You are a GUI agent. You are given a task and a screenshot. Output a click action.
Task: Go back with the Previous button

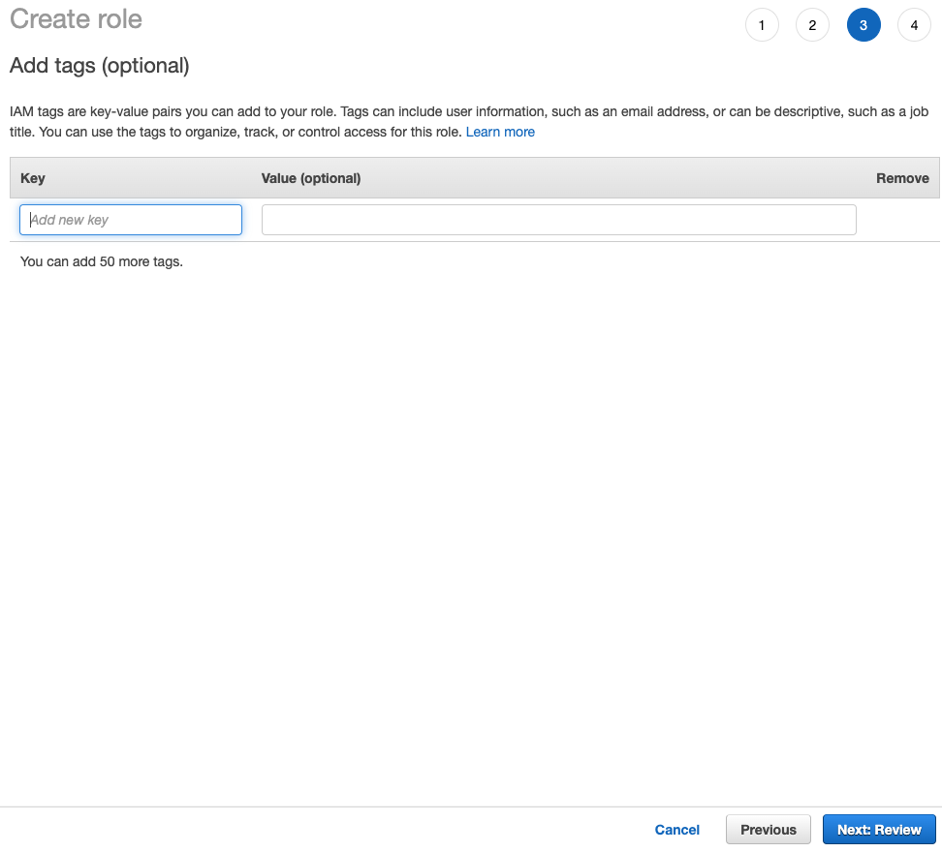[769, 830]
